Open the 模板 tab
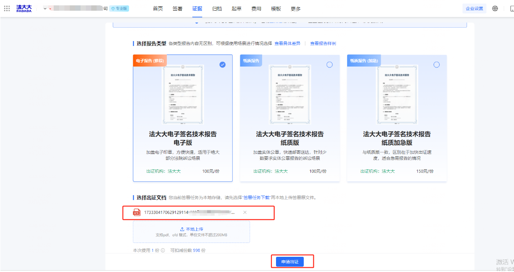Viewport: 514px width, 272px height. coord(276,8)
